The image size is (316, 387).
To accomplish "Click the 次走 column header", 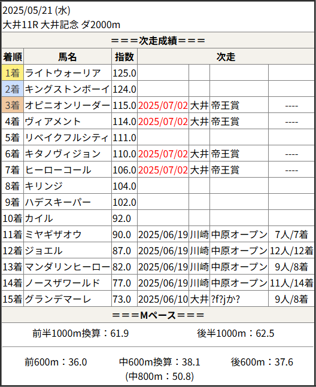I will tap(226, 57).
